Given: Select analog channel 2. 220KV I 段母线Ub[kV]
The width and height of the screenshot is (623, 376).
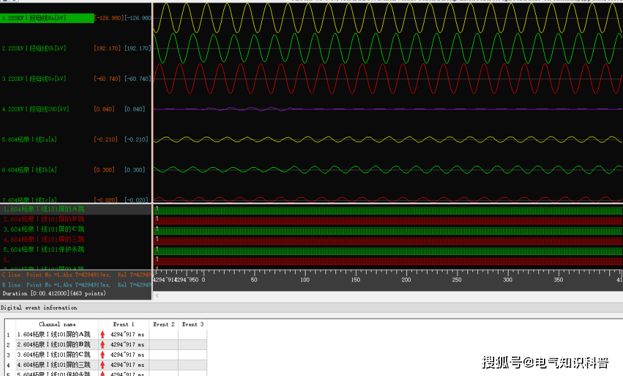Looking at the screenshot, I should coord(34,48).
